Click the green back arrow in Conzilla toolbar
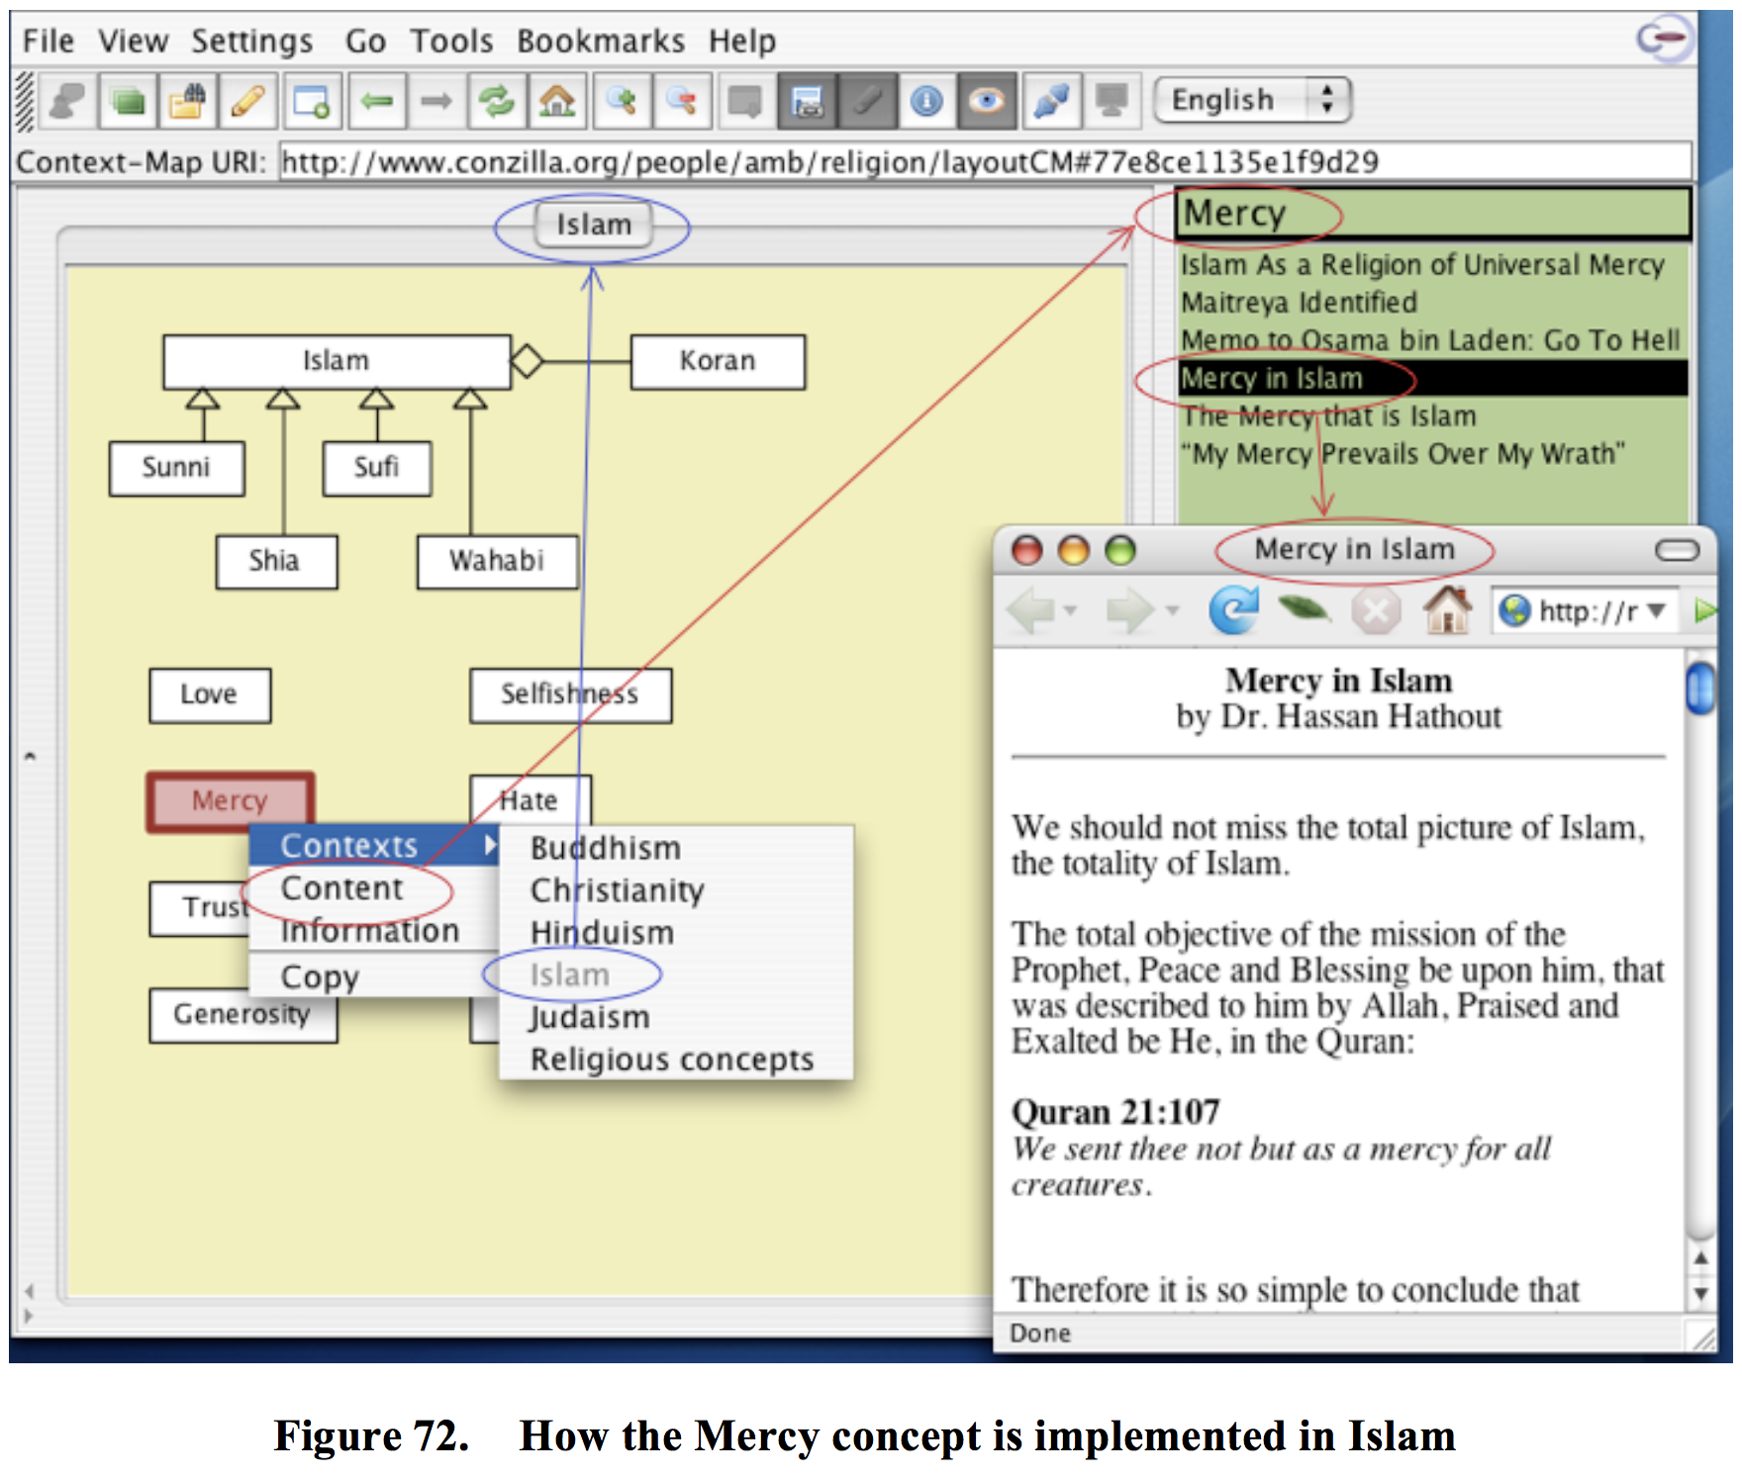Screen dimensions: 1742x1478 376,101
